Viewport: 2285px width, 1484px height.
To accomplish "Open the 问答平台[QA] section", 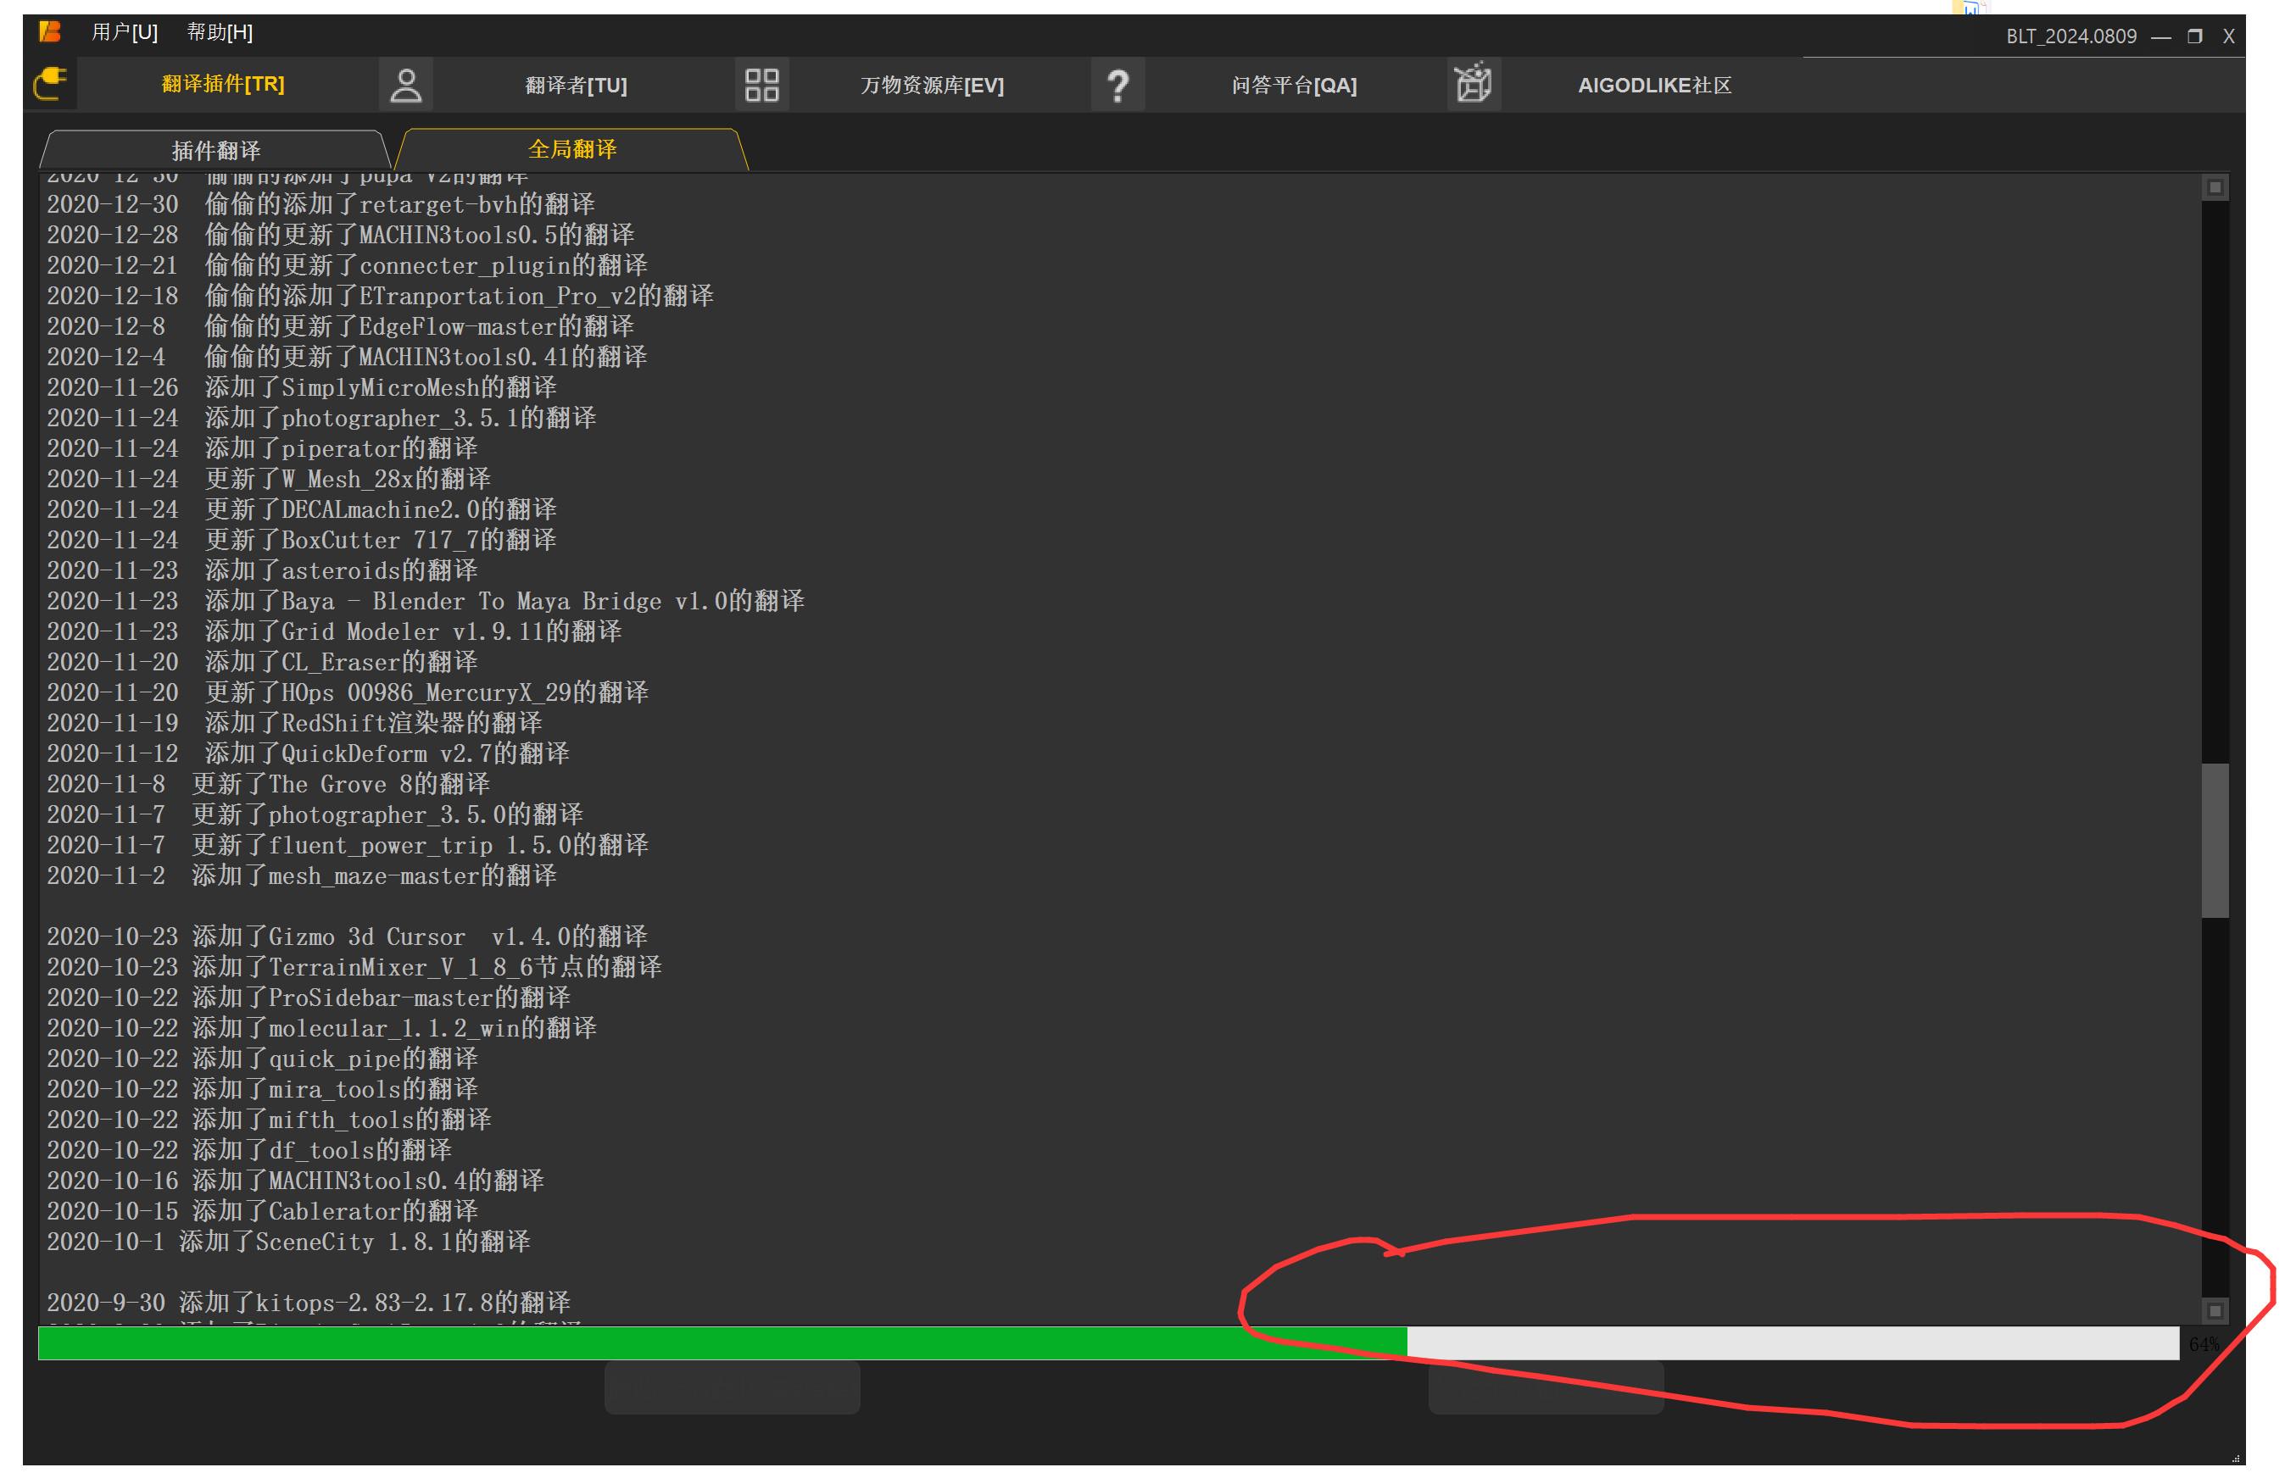I will 1294,86.
